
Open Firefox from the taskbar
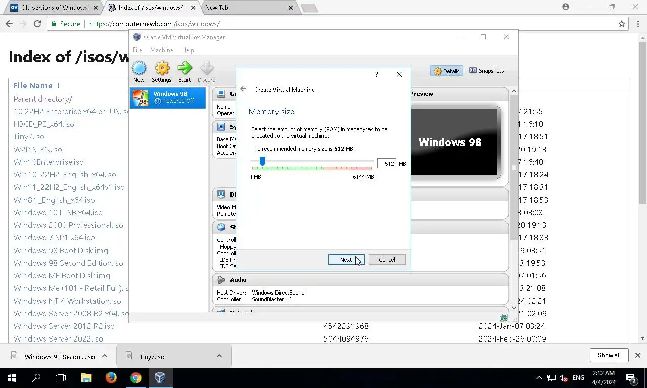click(111, 378)
